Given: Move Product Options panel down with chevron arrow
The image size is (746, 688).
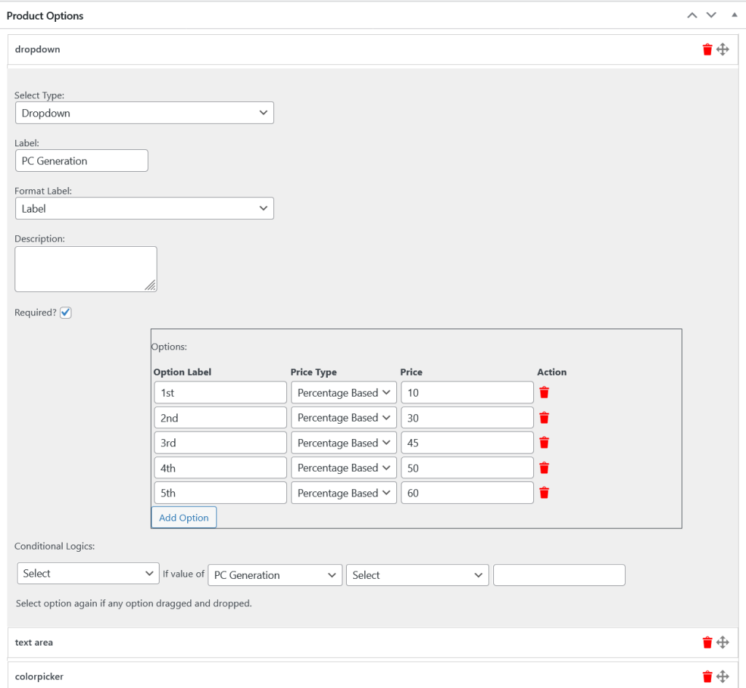Looking at the screenshot, I should [712, 15].
